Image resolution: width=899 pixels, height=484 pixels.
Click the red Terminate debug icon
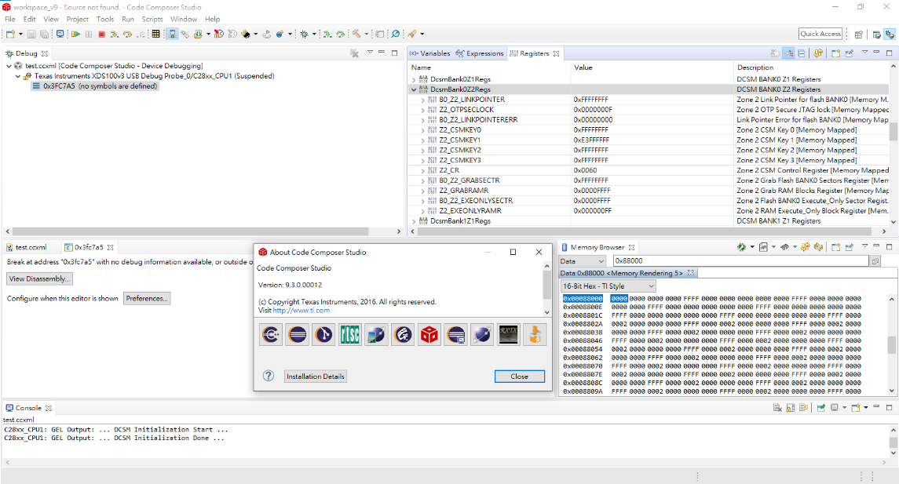tap(101, 35)
